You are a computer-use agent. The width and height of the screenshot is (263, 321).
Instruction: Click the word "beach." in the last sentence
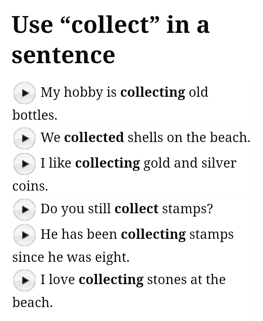32,302
